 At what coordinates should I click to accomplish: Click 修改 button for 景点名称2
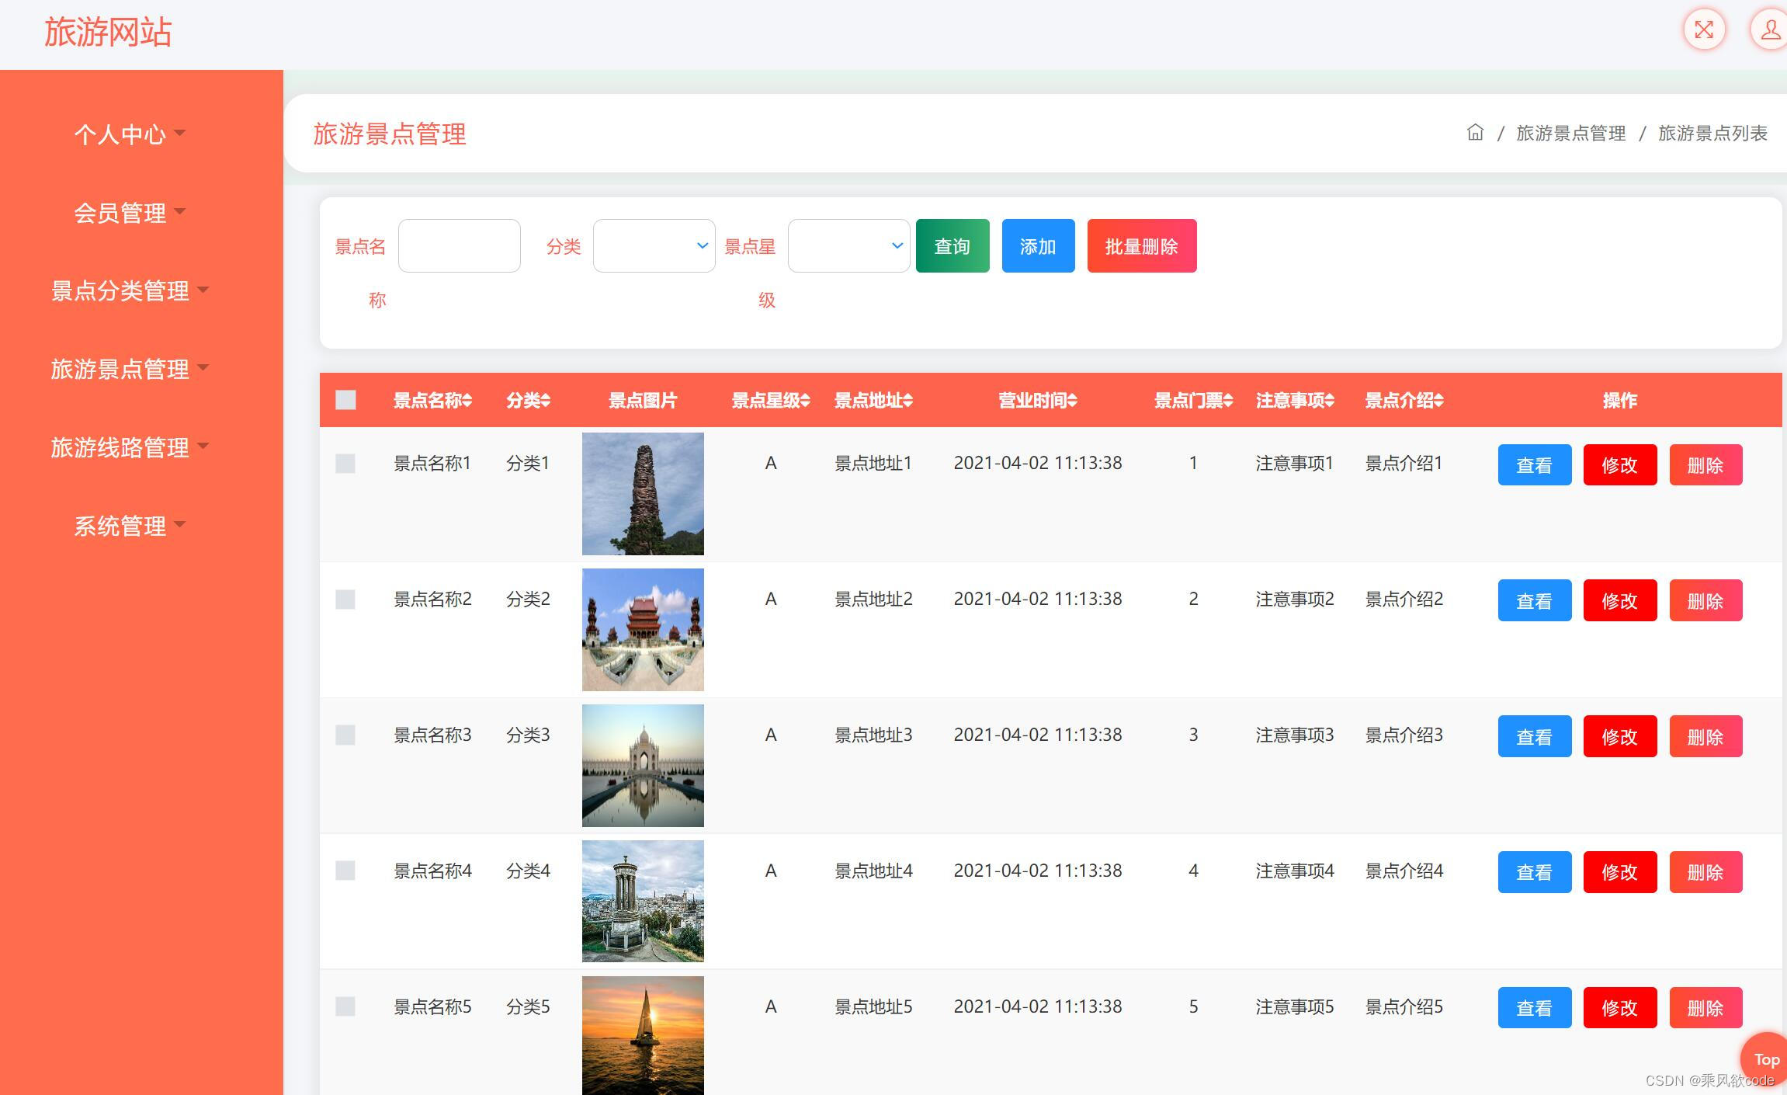pyautogui.click(x=1619, y=600)
